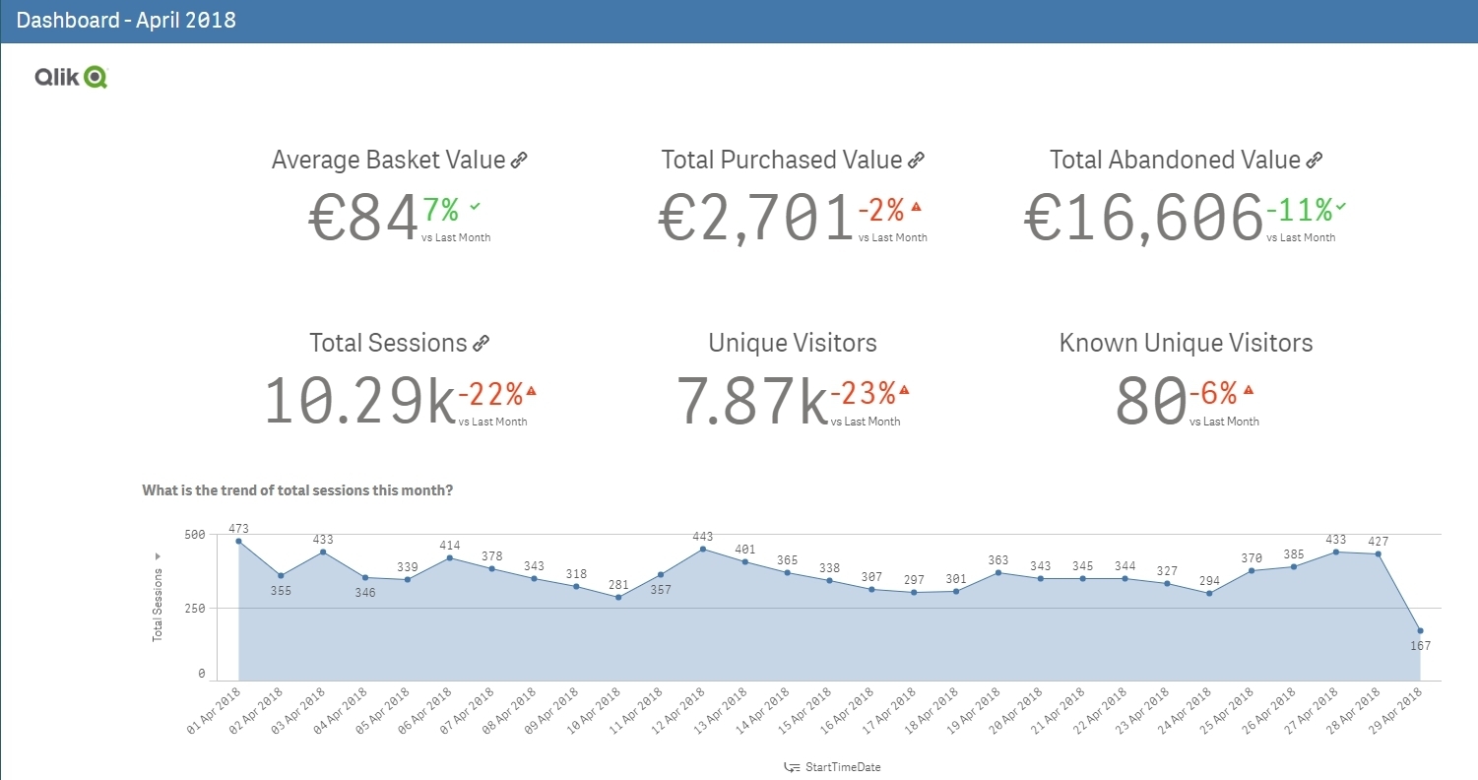Select the 294 data point on 24 Apr

tap(1209, 593)
